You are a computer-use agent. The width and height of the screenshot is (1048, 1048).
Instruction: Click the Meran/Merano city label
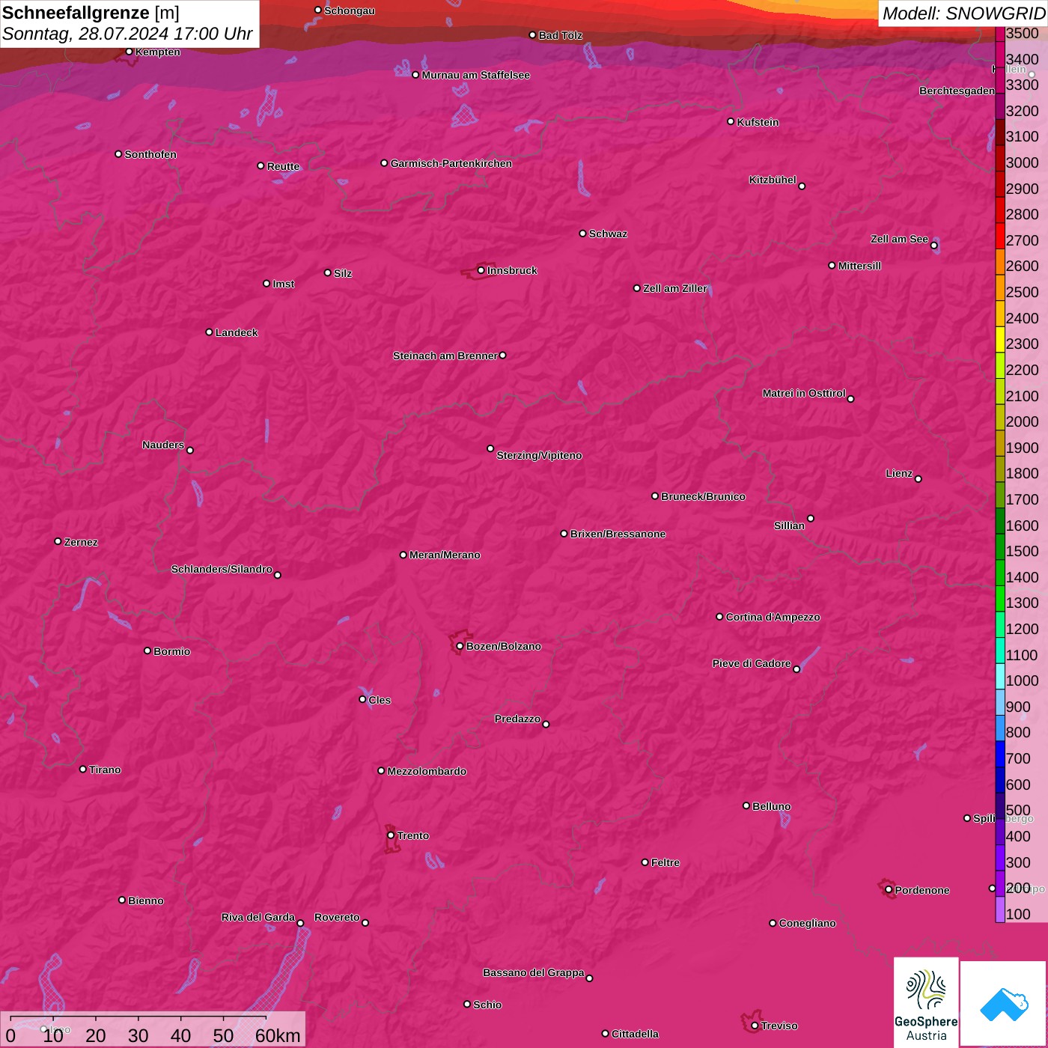click(x=445, y=555)
